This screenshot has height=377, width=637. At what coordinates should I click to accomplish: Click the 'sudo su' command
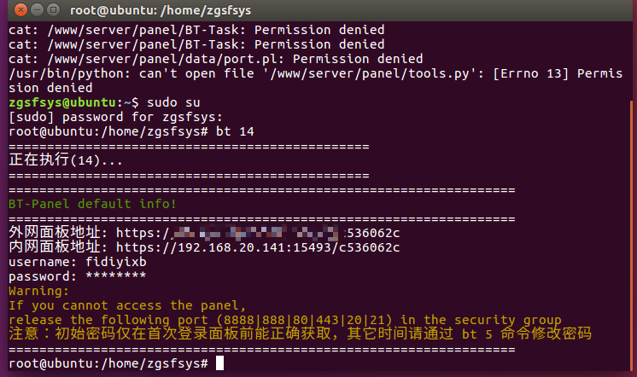[x=173, y=102]
